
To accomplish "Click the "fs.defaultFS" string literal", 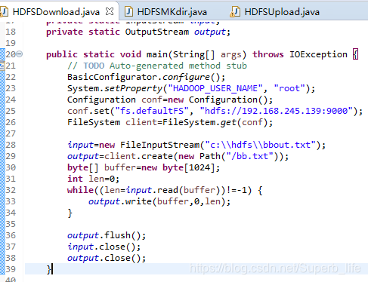I will click(x=152, y=111).
